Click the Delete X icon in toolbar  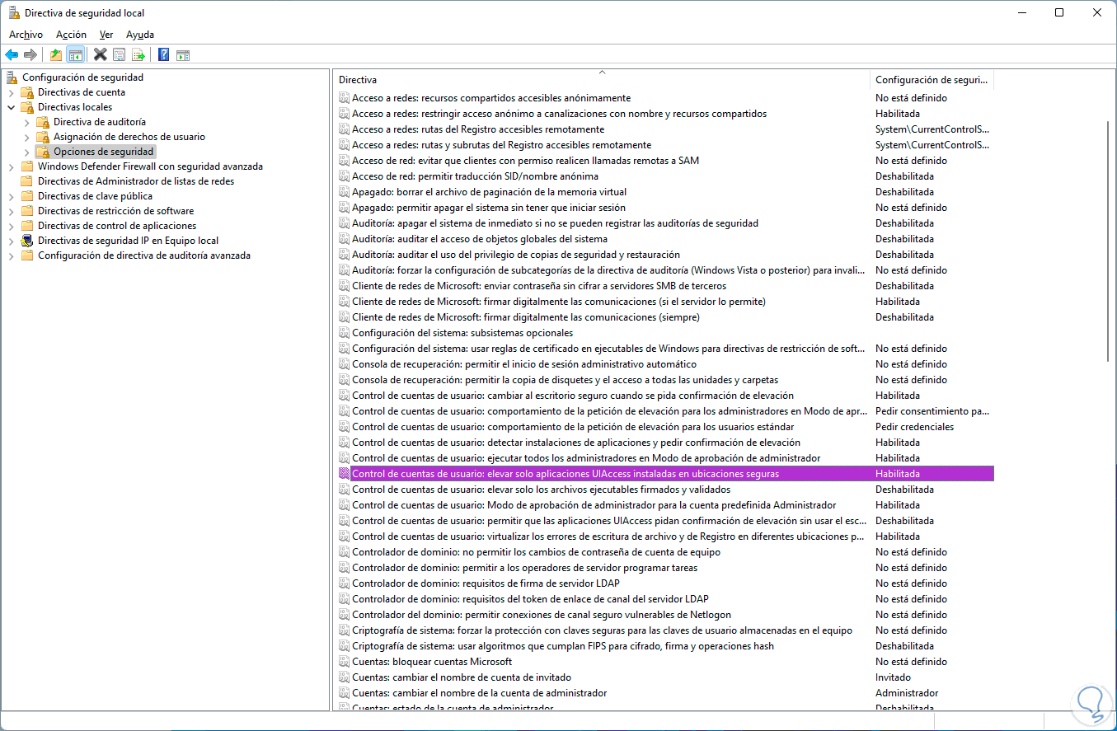point(101,55)
